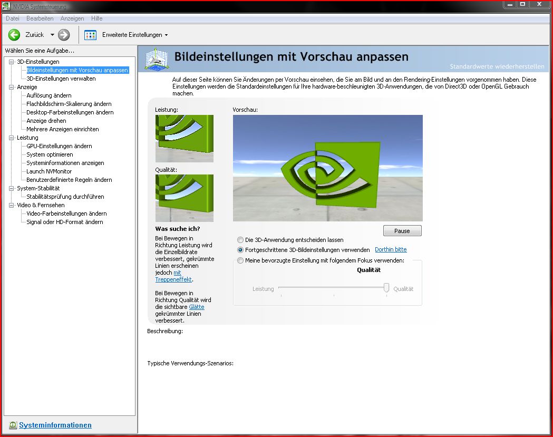Open the back history dropdown arrow
This screenshot has width=553, height=437.
pyautogui.click(x=52, y=35)
